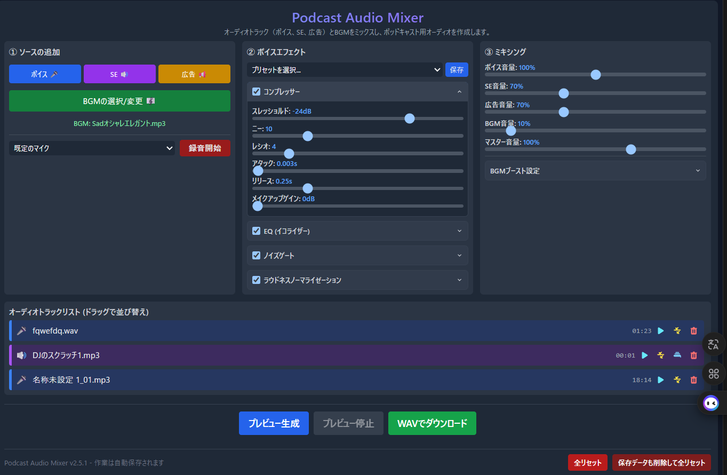Click the 18:14 duration value

click(642, 380)
